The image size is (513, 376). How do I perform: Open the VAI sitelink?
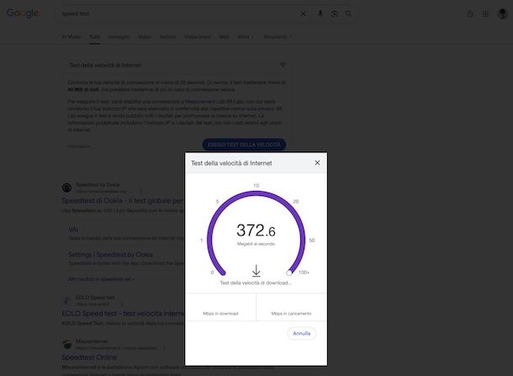(73, 229)
